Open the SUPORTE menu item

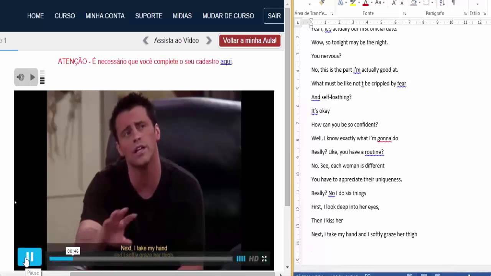[149, 16]
